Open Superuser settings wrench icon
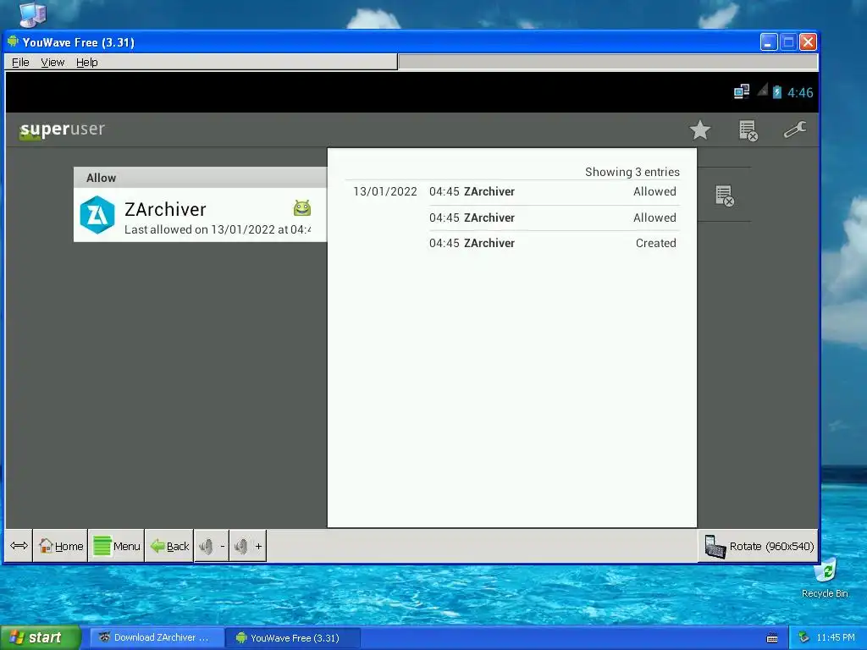The height and width of the screenshot is (650, 867). point(795,129)
